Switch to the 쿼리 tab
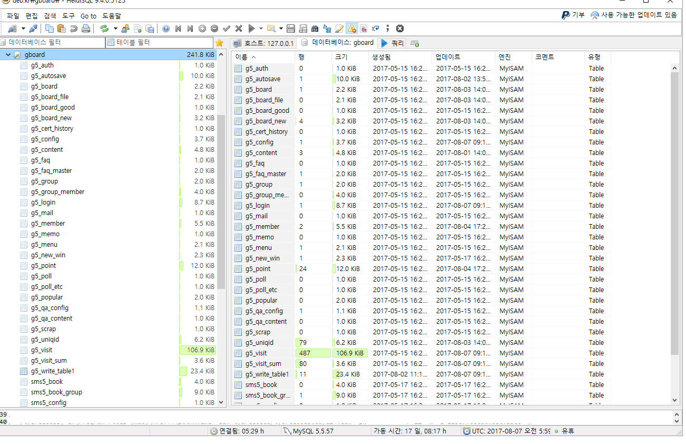 [392, 43]
